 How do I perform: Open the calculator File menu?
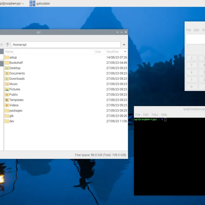point(188,30)
